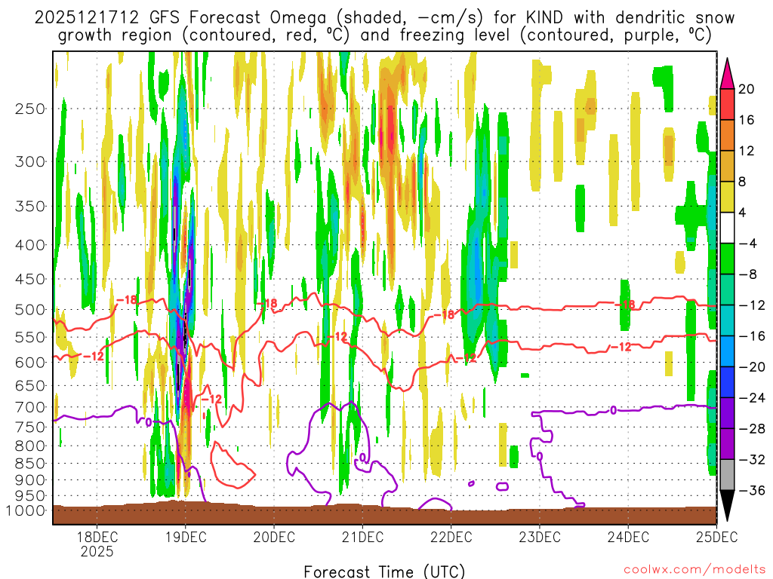The image size is (773, 579).
Task: Click the 1000 pressure level label
Action: tap(26, 510)
